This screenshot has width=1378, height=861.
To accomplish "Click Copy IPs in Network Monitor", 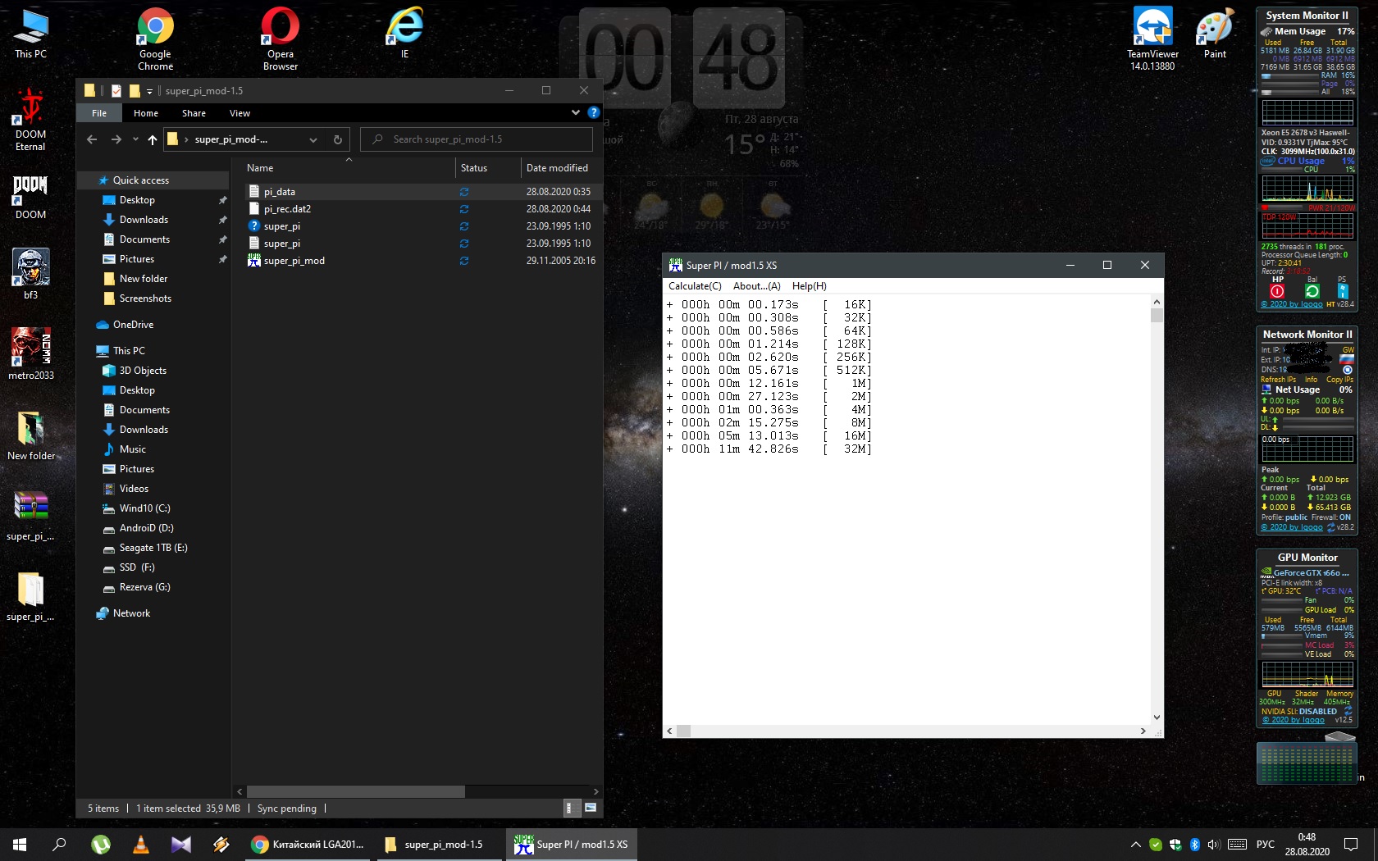I will [1339, 380].
